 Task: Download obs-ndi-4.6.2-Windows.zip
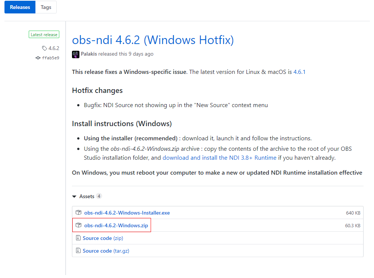[116, 225]
